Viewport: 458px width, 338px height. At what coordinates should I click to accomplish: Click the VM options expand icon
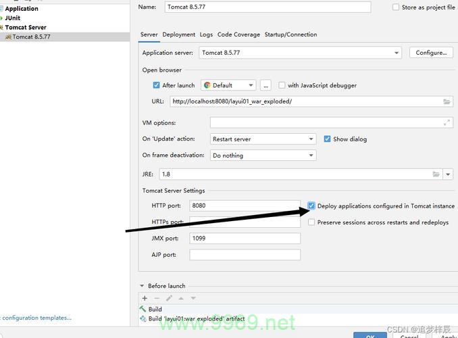[447, 123]
